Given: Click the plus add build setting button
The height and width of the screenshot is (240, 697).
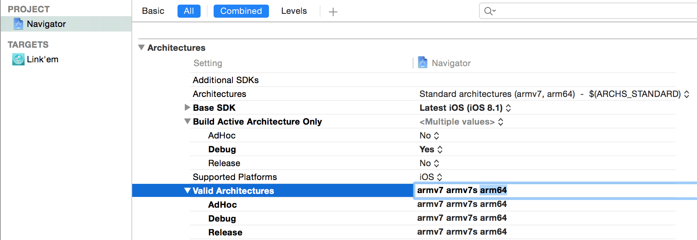Looking at the screenshot, I should pos(333,12).
